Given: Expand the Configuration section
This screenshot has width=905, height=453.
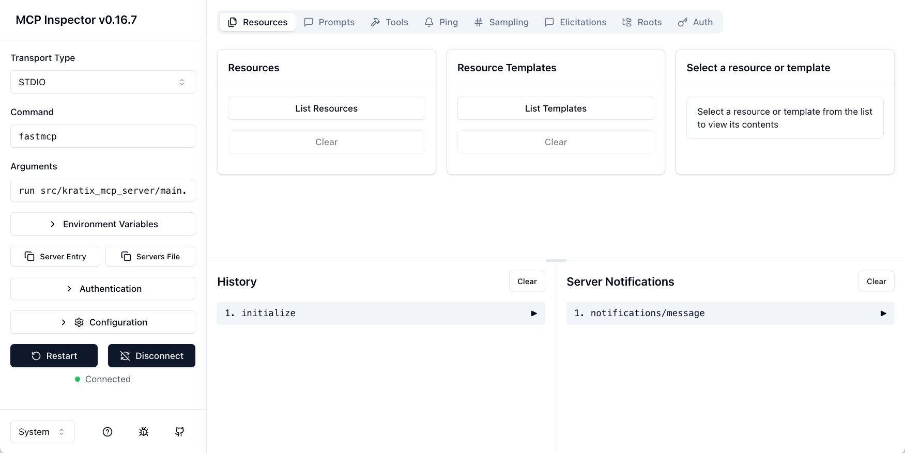Looking at the screenshot, I should click(103, 322).
